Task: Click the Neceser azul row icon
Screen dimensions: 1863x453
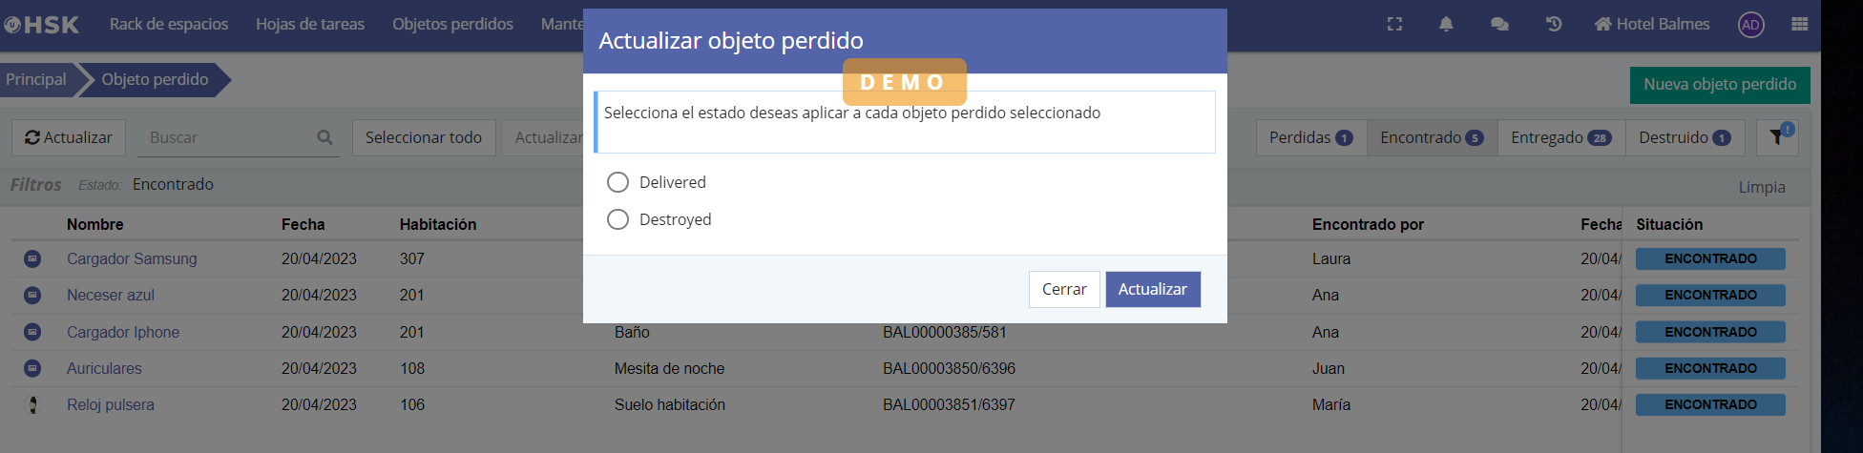Action: click(32, 296)
